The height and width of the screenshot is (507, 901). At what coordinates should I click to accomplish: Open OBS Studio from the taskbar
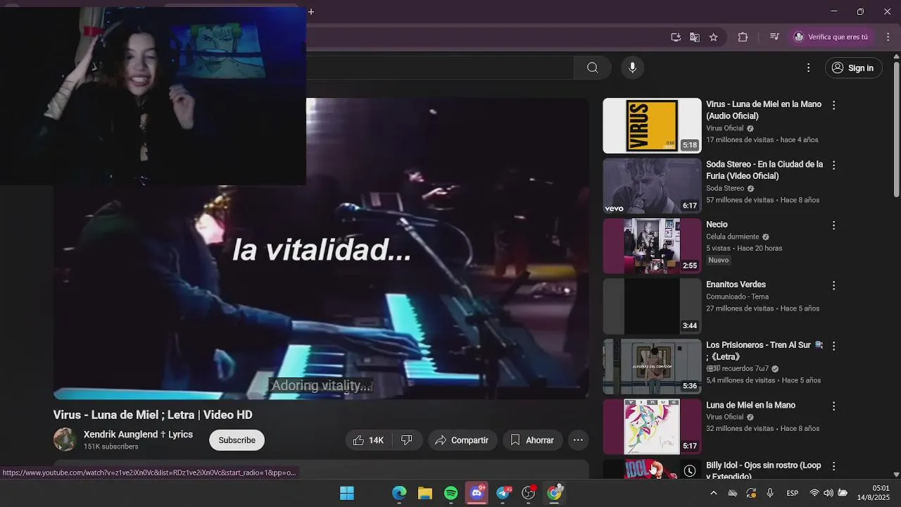click(x=529, y=493)
